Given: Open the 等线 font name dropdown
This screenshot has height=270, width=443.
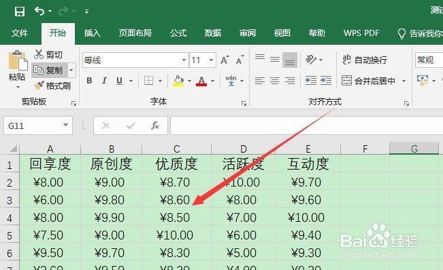Looking at the screenshot, I should (184, 60).
